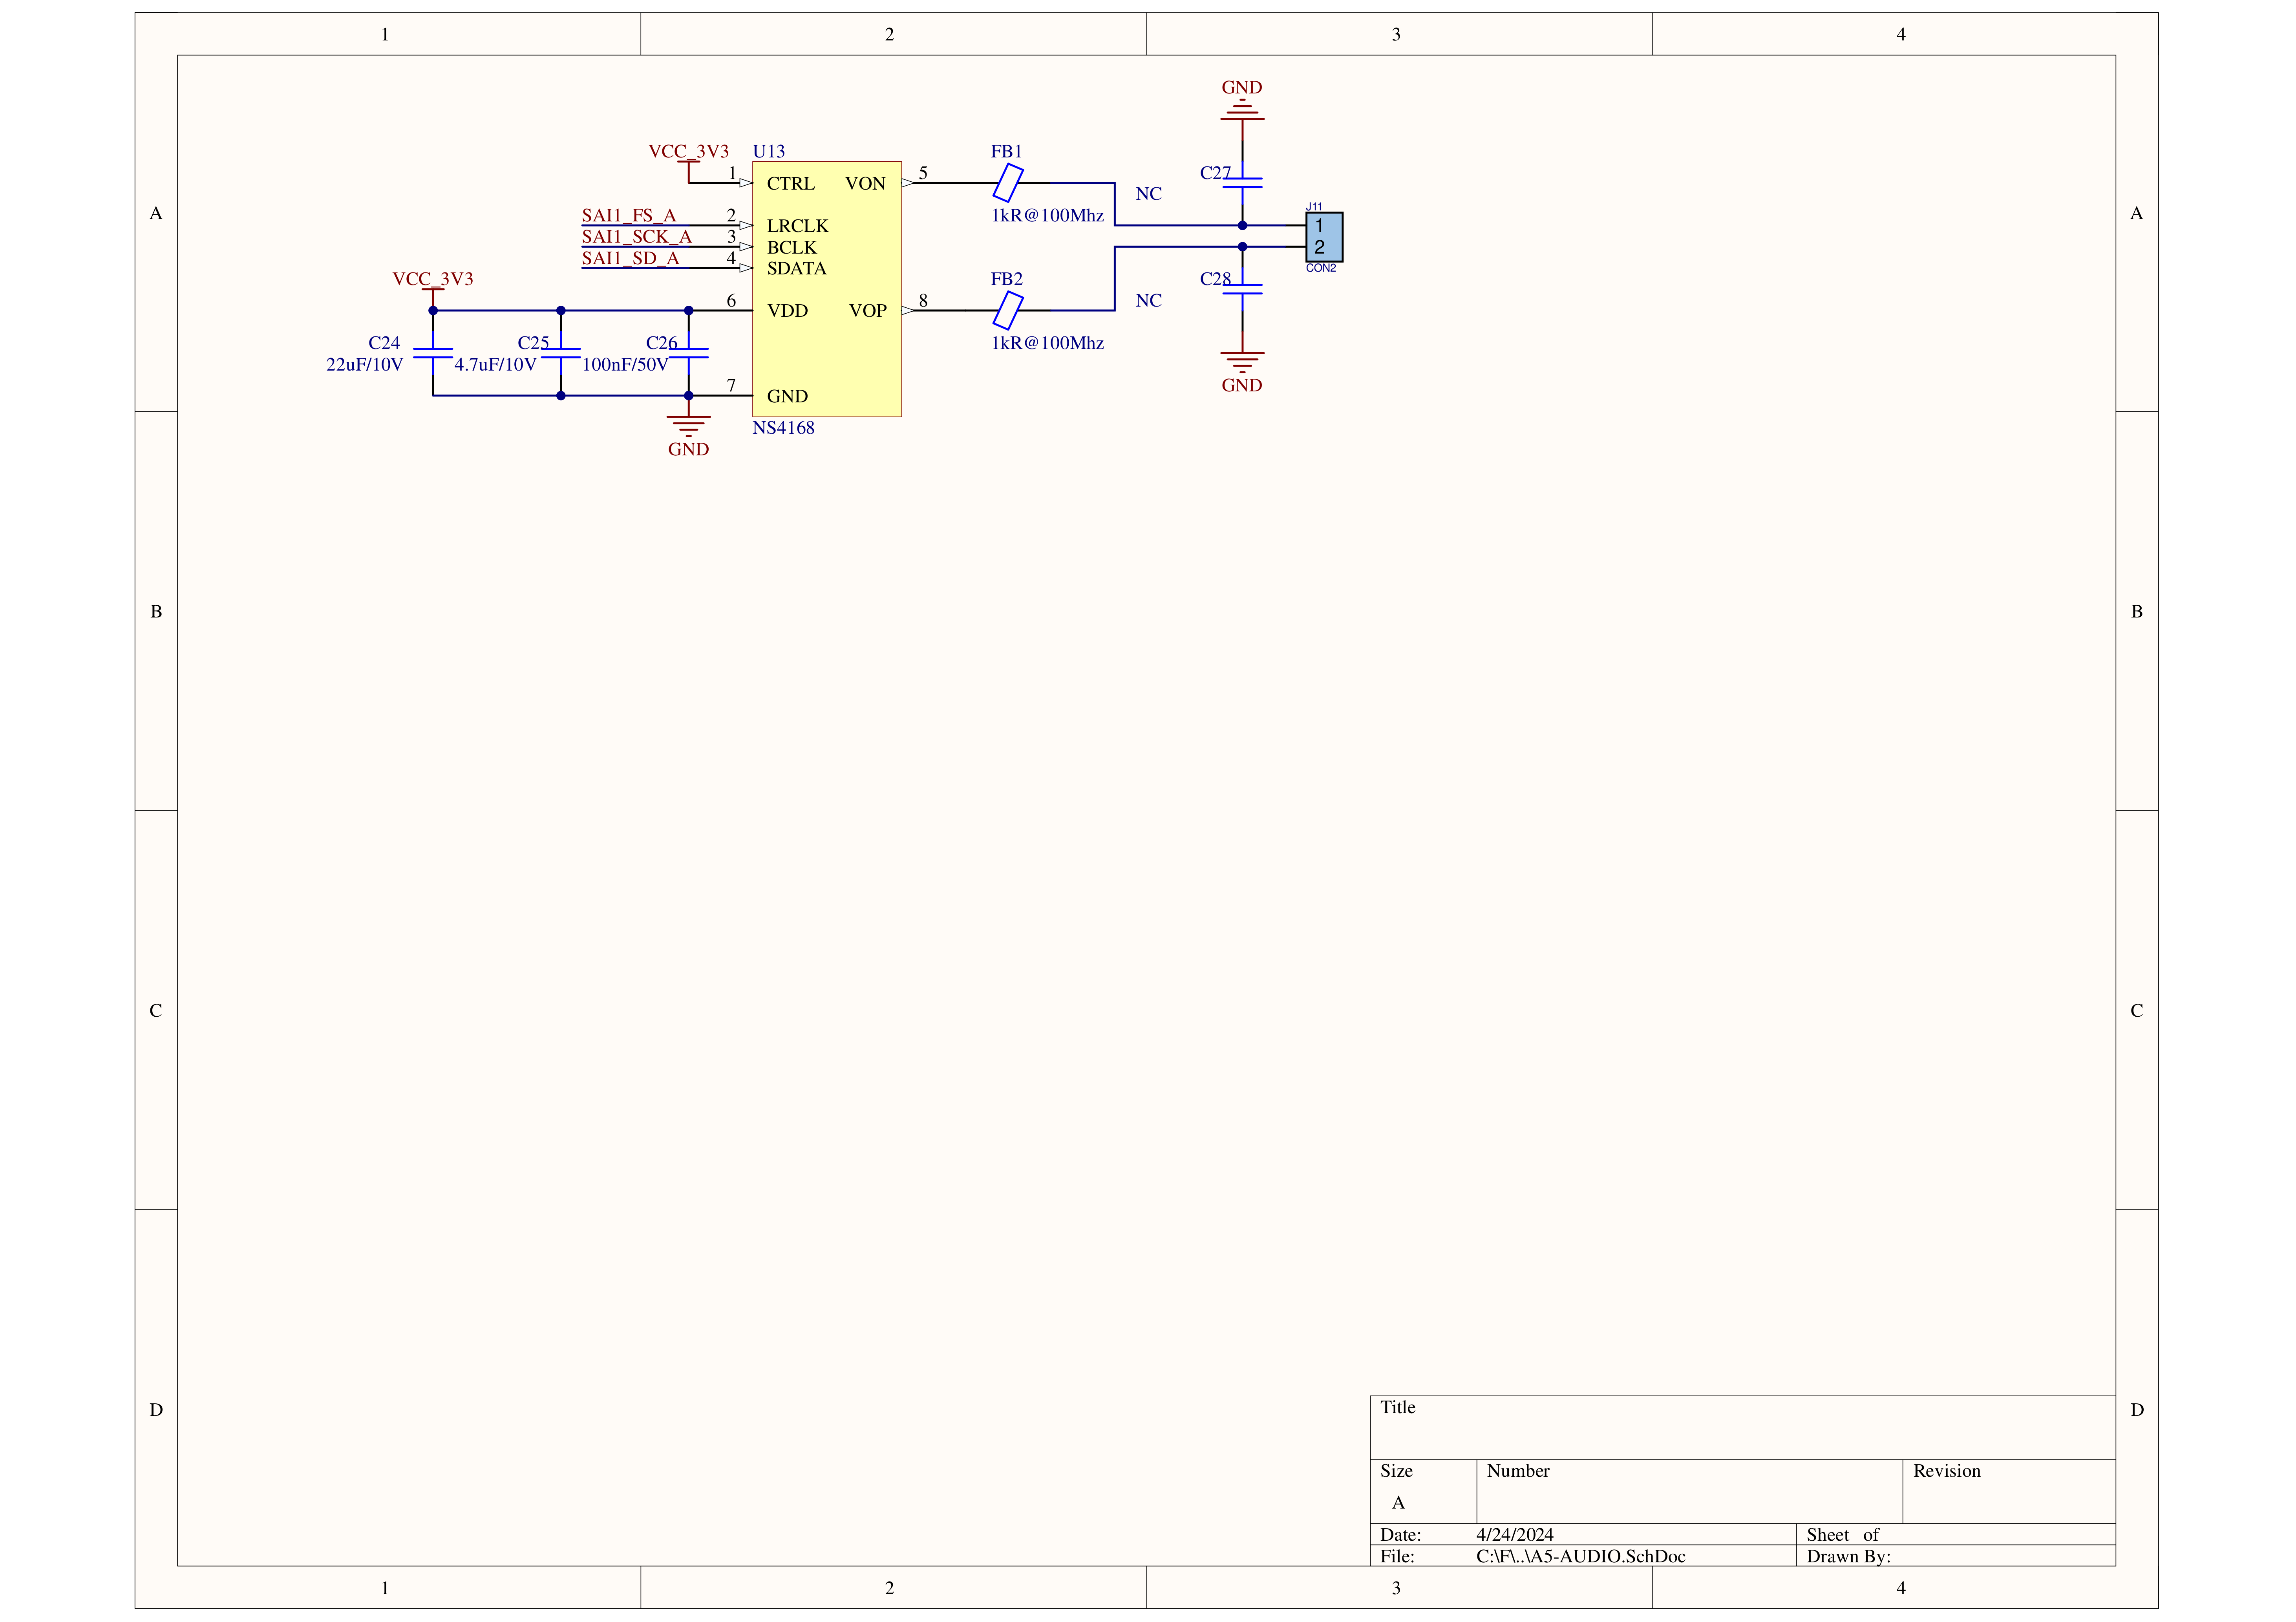Viewport: 2296px width, 1622px height.
Task: Select the C25 designator text
Action: [533, 343]
